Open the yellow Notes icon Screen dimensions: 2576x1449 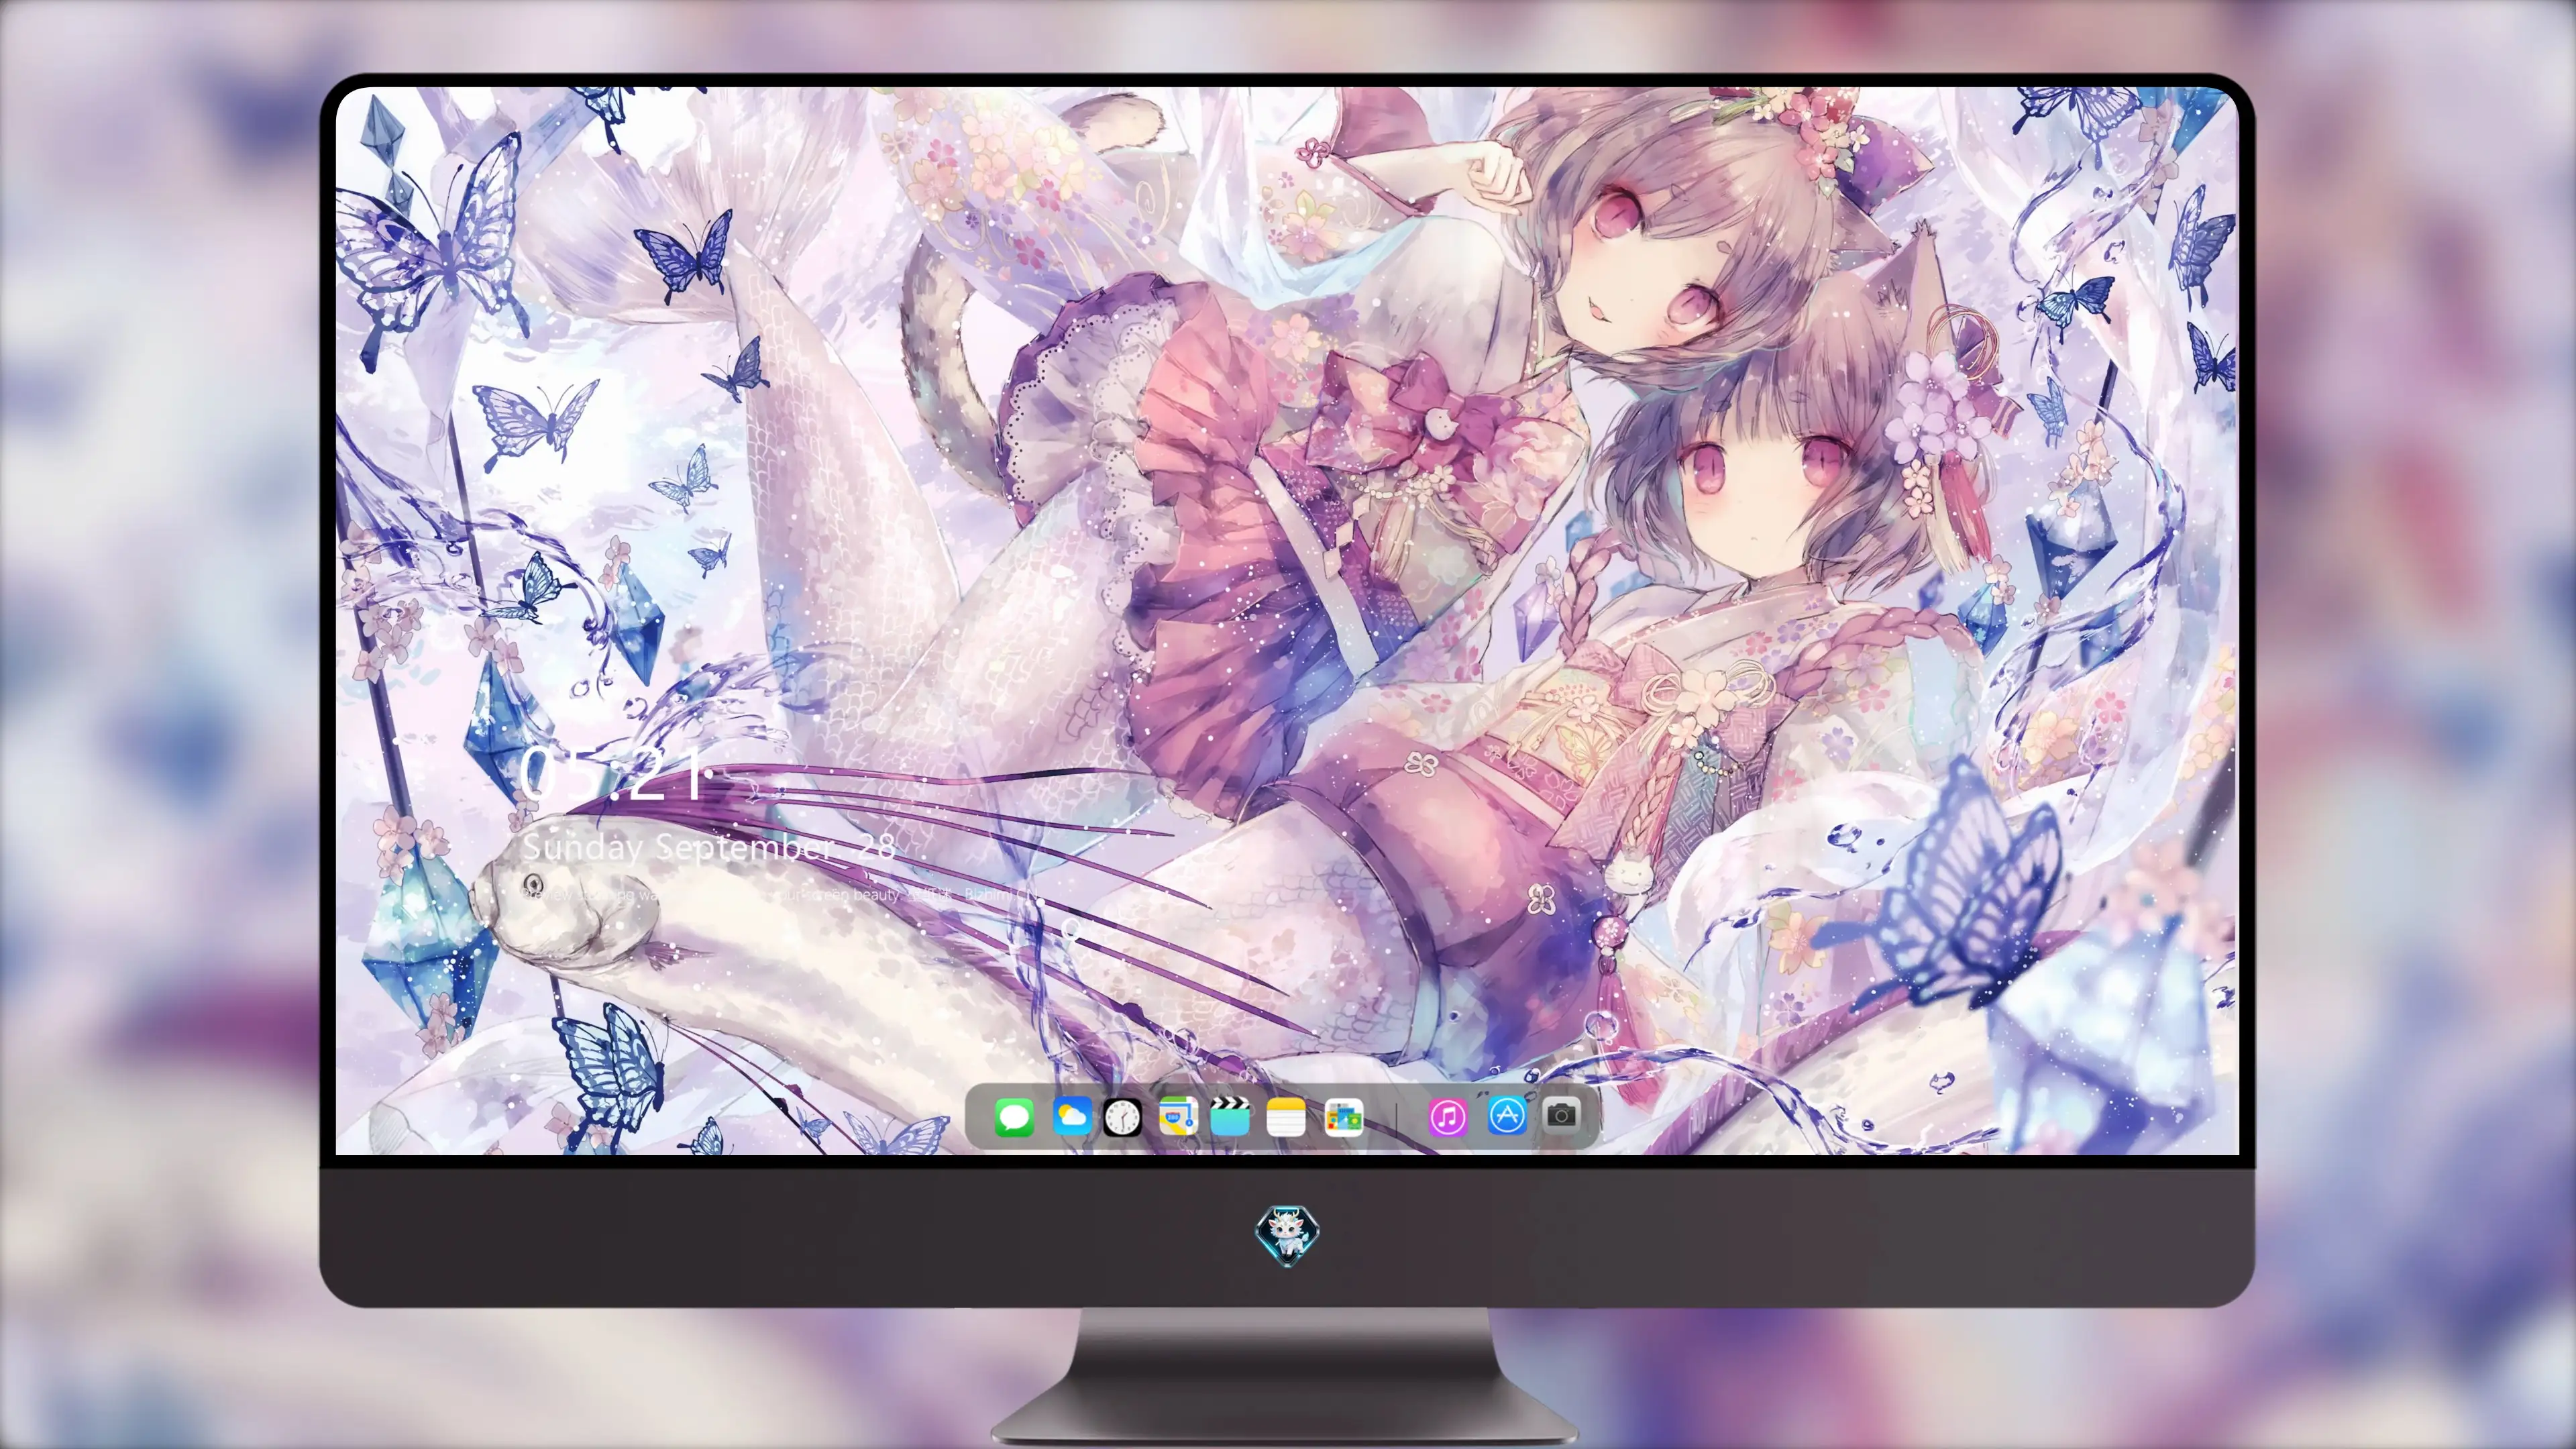coord(1285,1117)
